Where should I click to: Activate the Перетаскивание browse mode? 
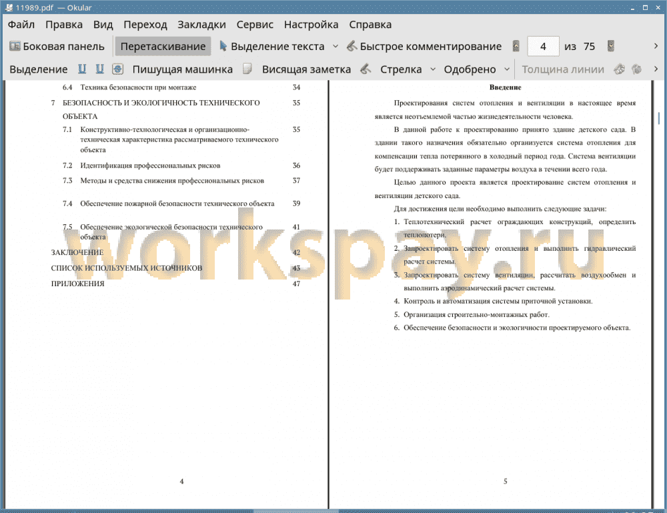(x=163, y=47)
